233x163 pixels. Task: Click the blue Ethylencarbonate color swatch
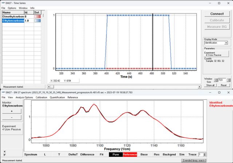[x=37, y=21]
